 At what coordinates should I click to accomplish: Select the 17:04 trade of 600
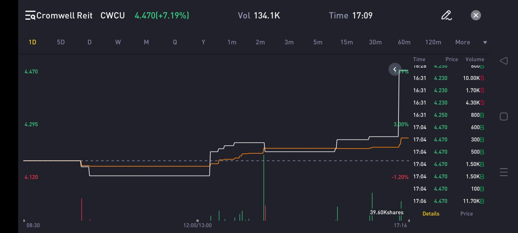[x=449, y=127]
